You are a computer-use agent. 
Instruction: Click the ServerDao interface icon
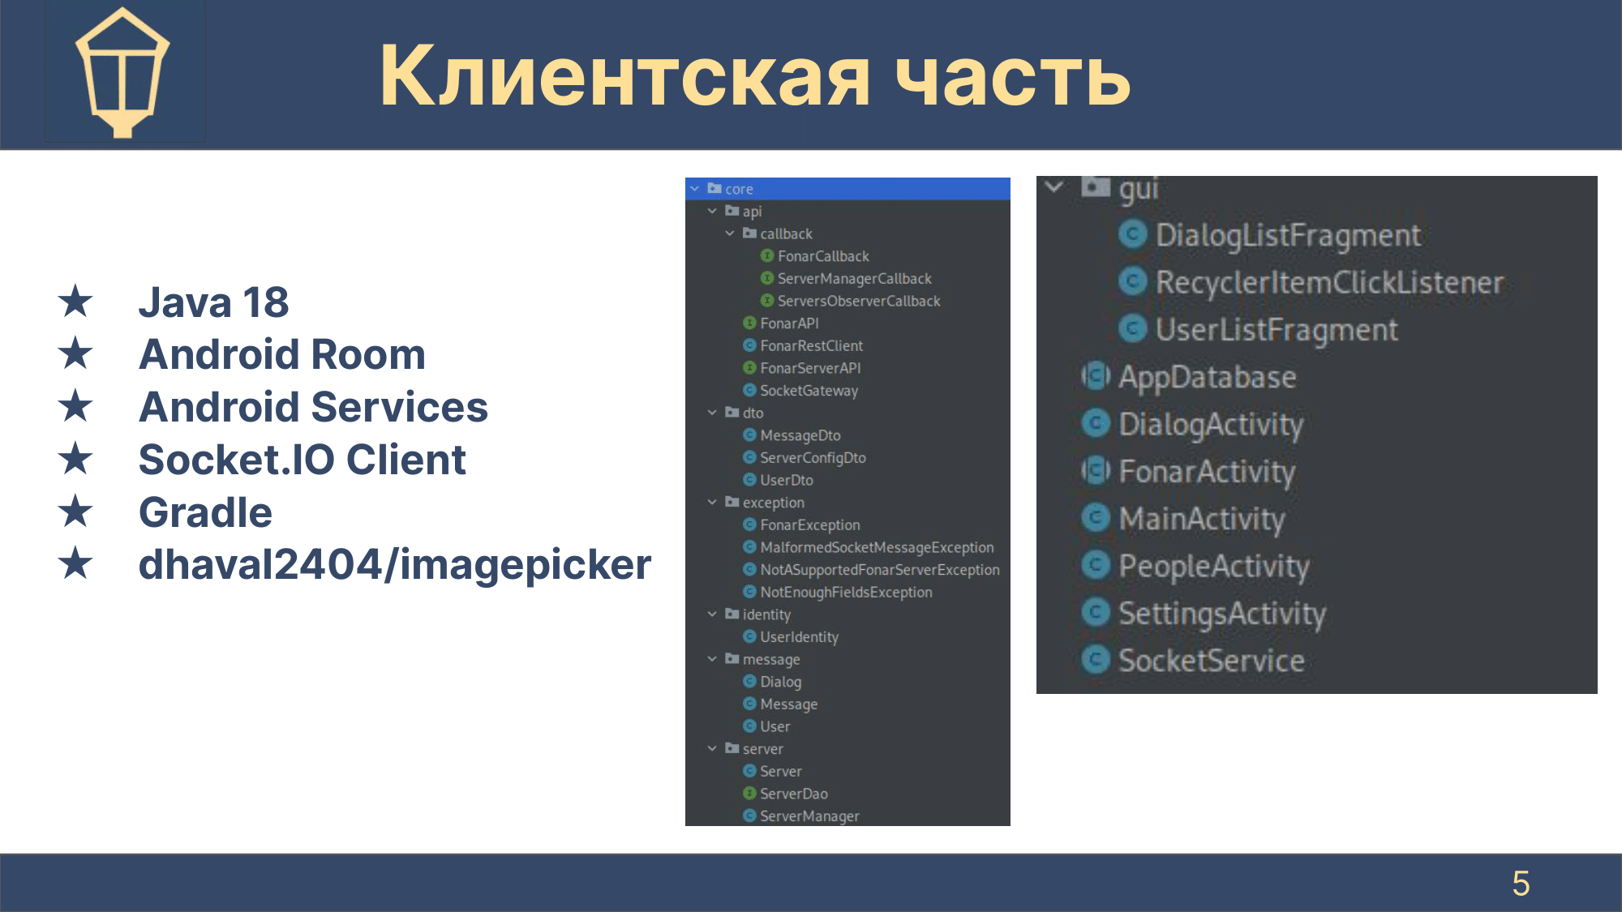coord(749,794)
